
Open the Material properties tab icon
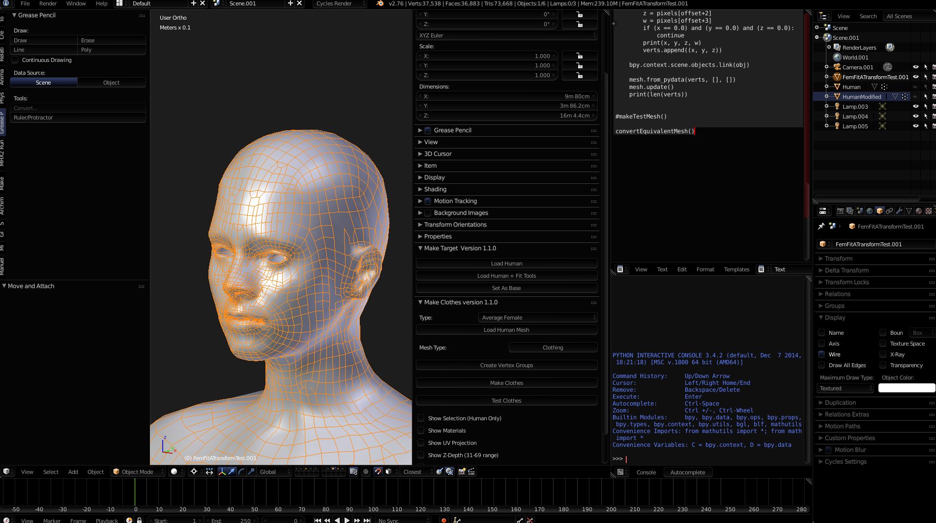[919, 211]
